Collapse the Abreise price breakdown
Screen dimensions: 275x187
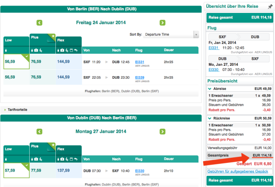click(209, 89)
